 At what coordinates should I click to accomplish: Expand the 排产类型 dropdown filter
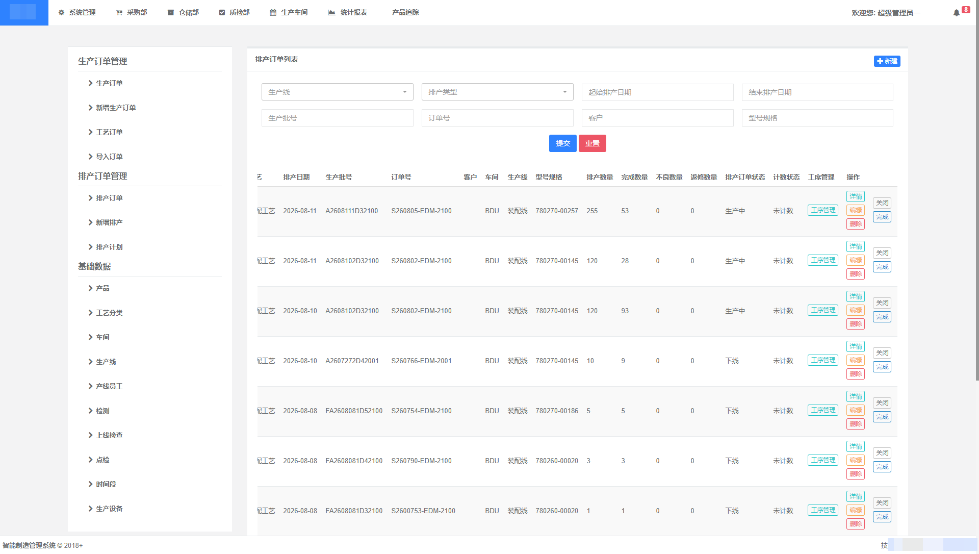[x=498, y=92]
